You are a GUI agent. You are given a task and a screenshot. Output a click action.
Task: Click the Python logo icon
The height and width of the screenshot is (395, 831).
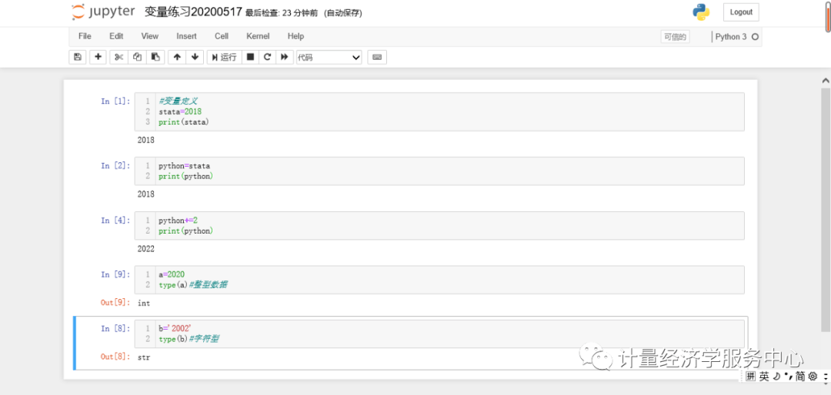tap(701, 12)
